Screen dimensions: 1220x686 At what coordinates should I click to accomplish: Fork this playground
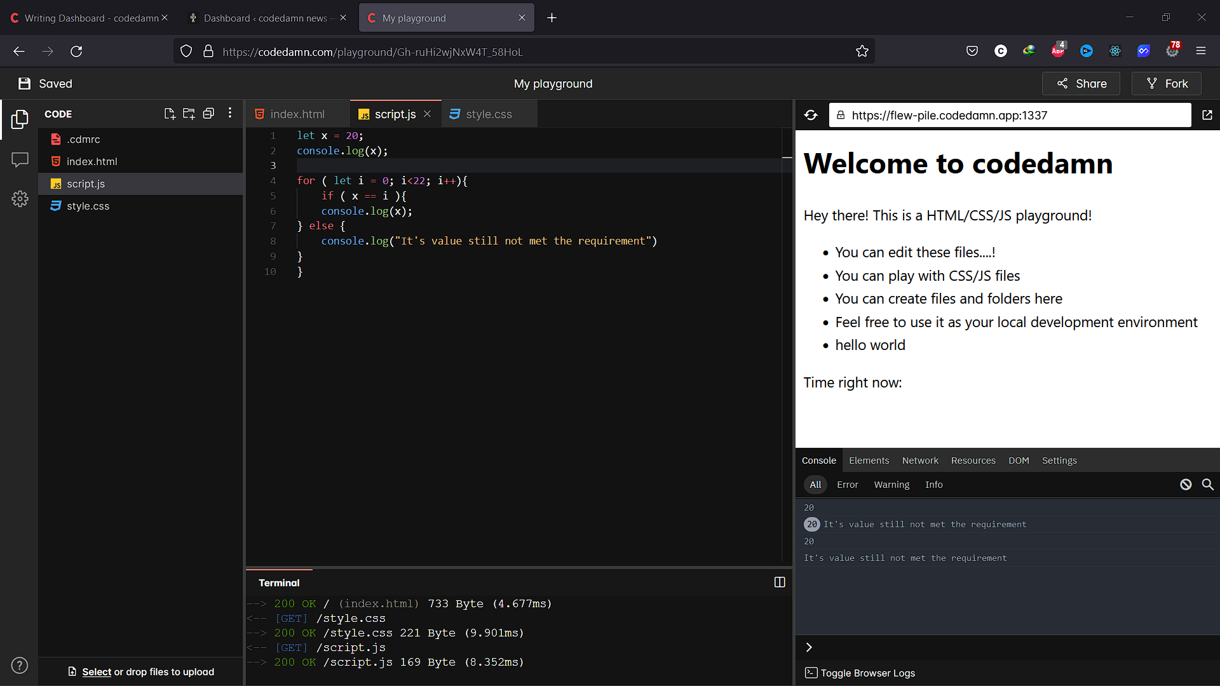pyautogui.click(x=1166, y=83)
